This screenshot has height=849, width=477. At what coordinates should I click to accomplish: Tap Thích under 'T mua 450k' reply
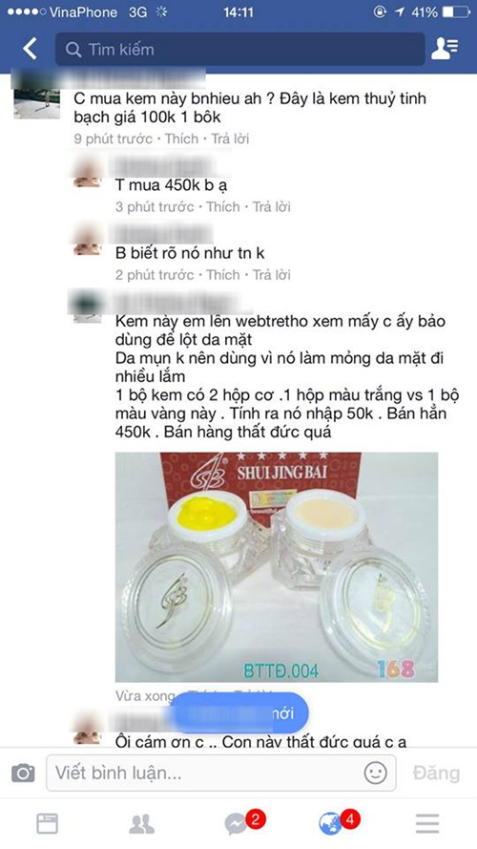point(223,207)
